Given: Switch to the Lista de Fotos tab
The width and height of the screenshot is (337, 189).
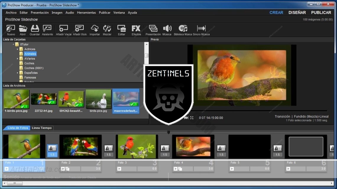Looking at the screenshot, I should coord(18,128).
